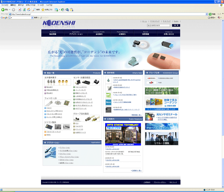
Task: Open the Google search box dropdown
Action: (x=32, y=18)
